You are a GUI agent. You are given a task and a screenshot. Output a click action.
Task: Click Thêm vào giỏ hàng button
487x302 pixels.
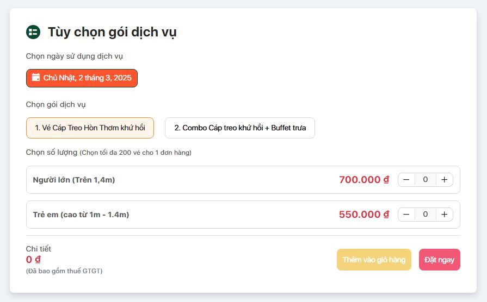(374, 260)
